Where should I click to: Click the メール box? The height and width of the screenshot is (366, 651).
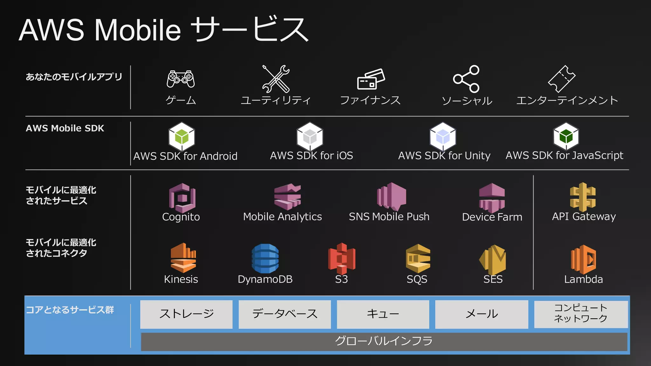[482, 314]
